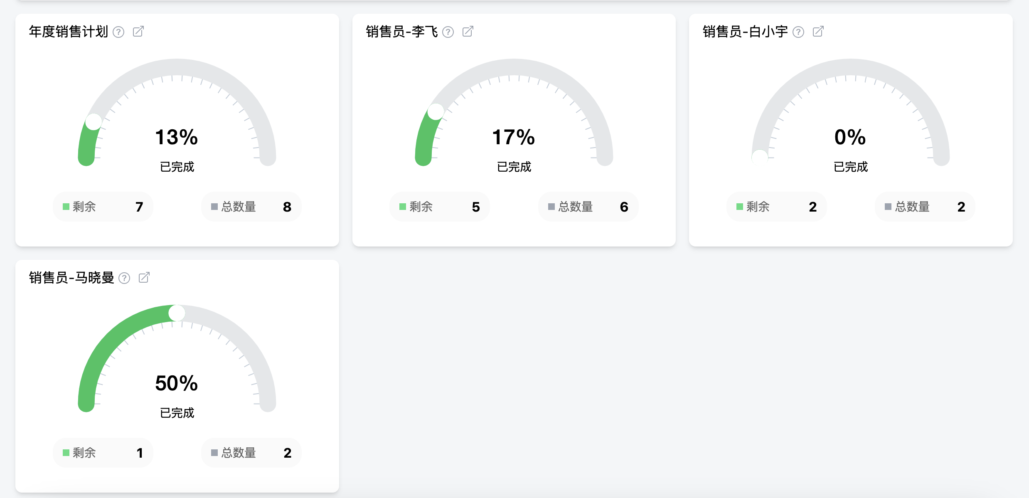Open edit icon for 销售员-李飞 card

tap(468, 32)
